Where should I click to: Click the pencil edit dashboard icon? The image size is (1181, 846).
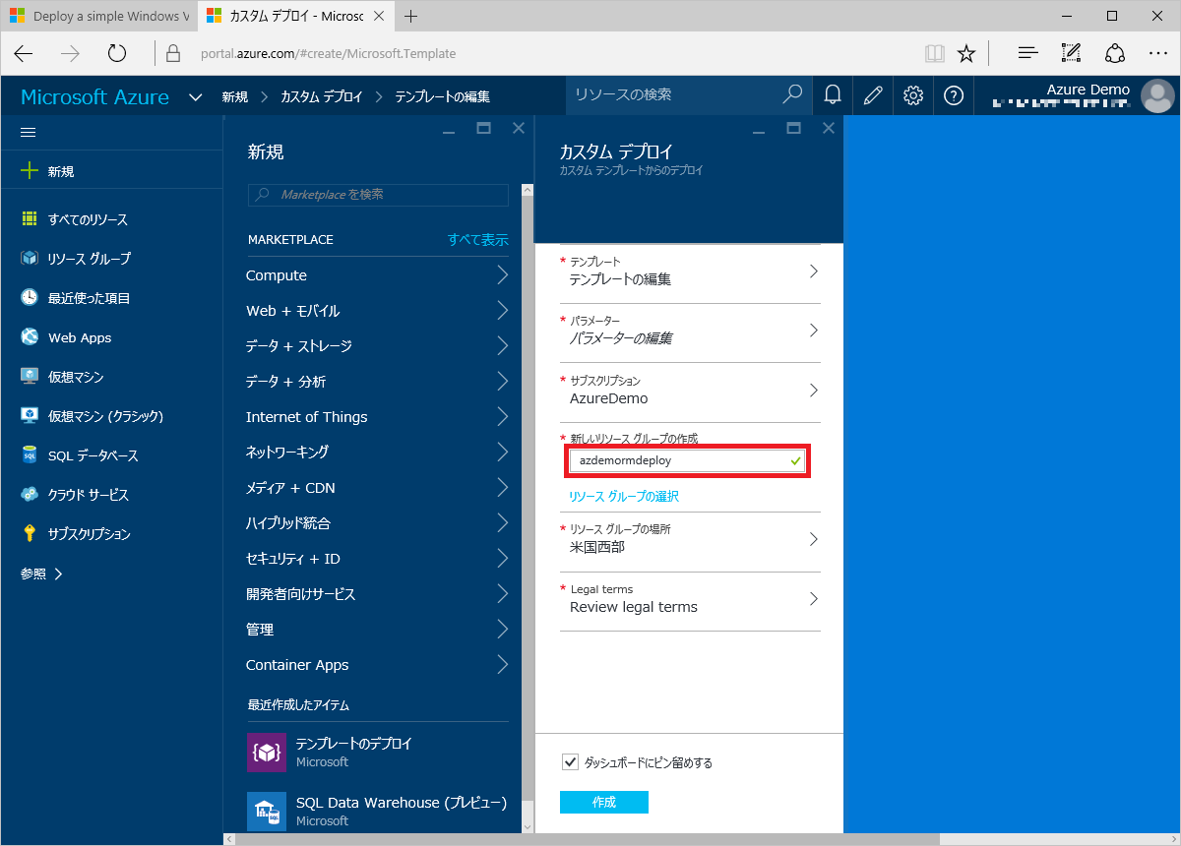tap(872, 95)
